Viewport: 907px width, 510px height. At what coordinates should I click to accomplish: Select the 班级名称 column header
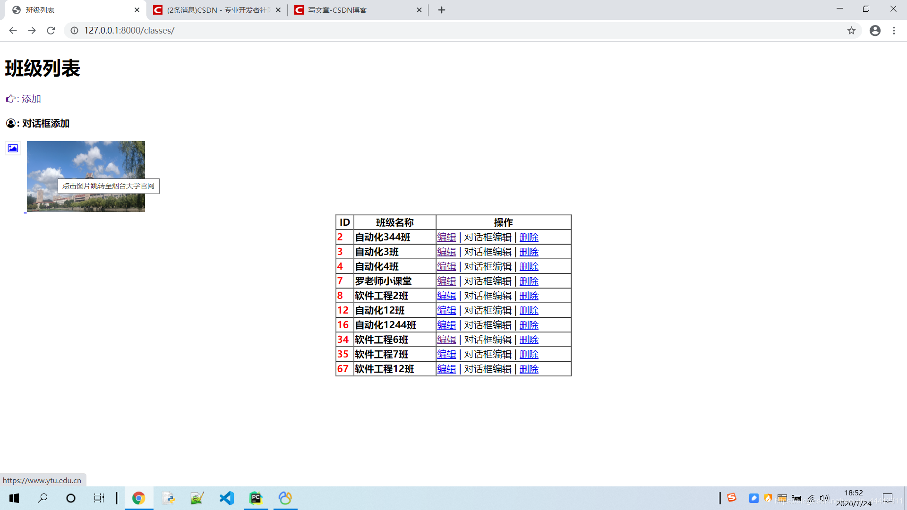395,222
